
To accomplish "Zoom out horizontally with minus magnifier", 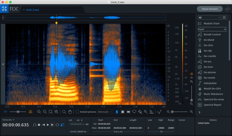I will pos(168,112).
